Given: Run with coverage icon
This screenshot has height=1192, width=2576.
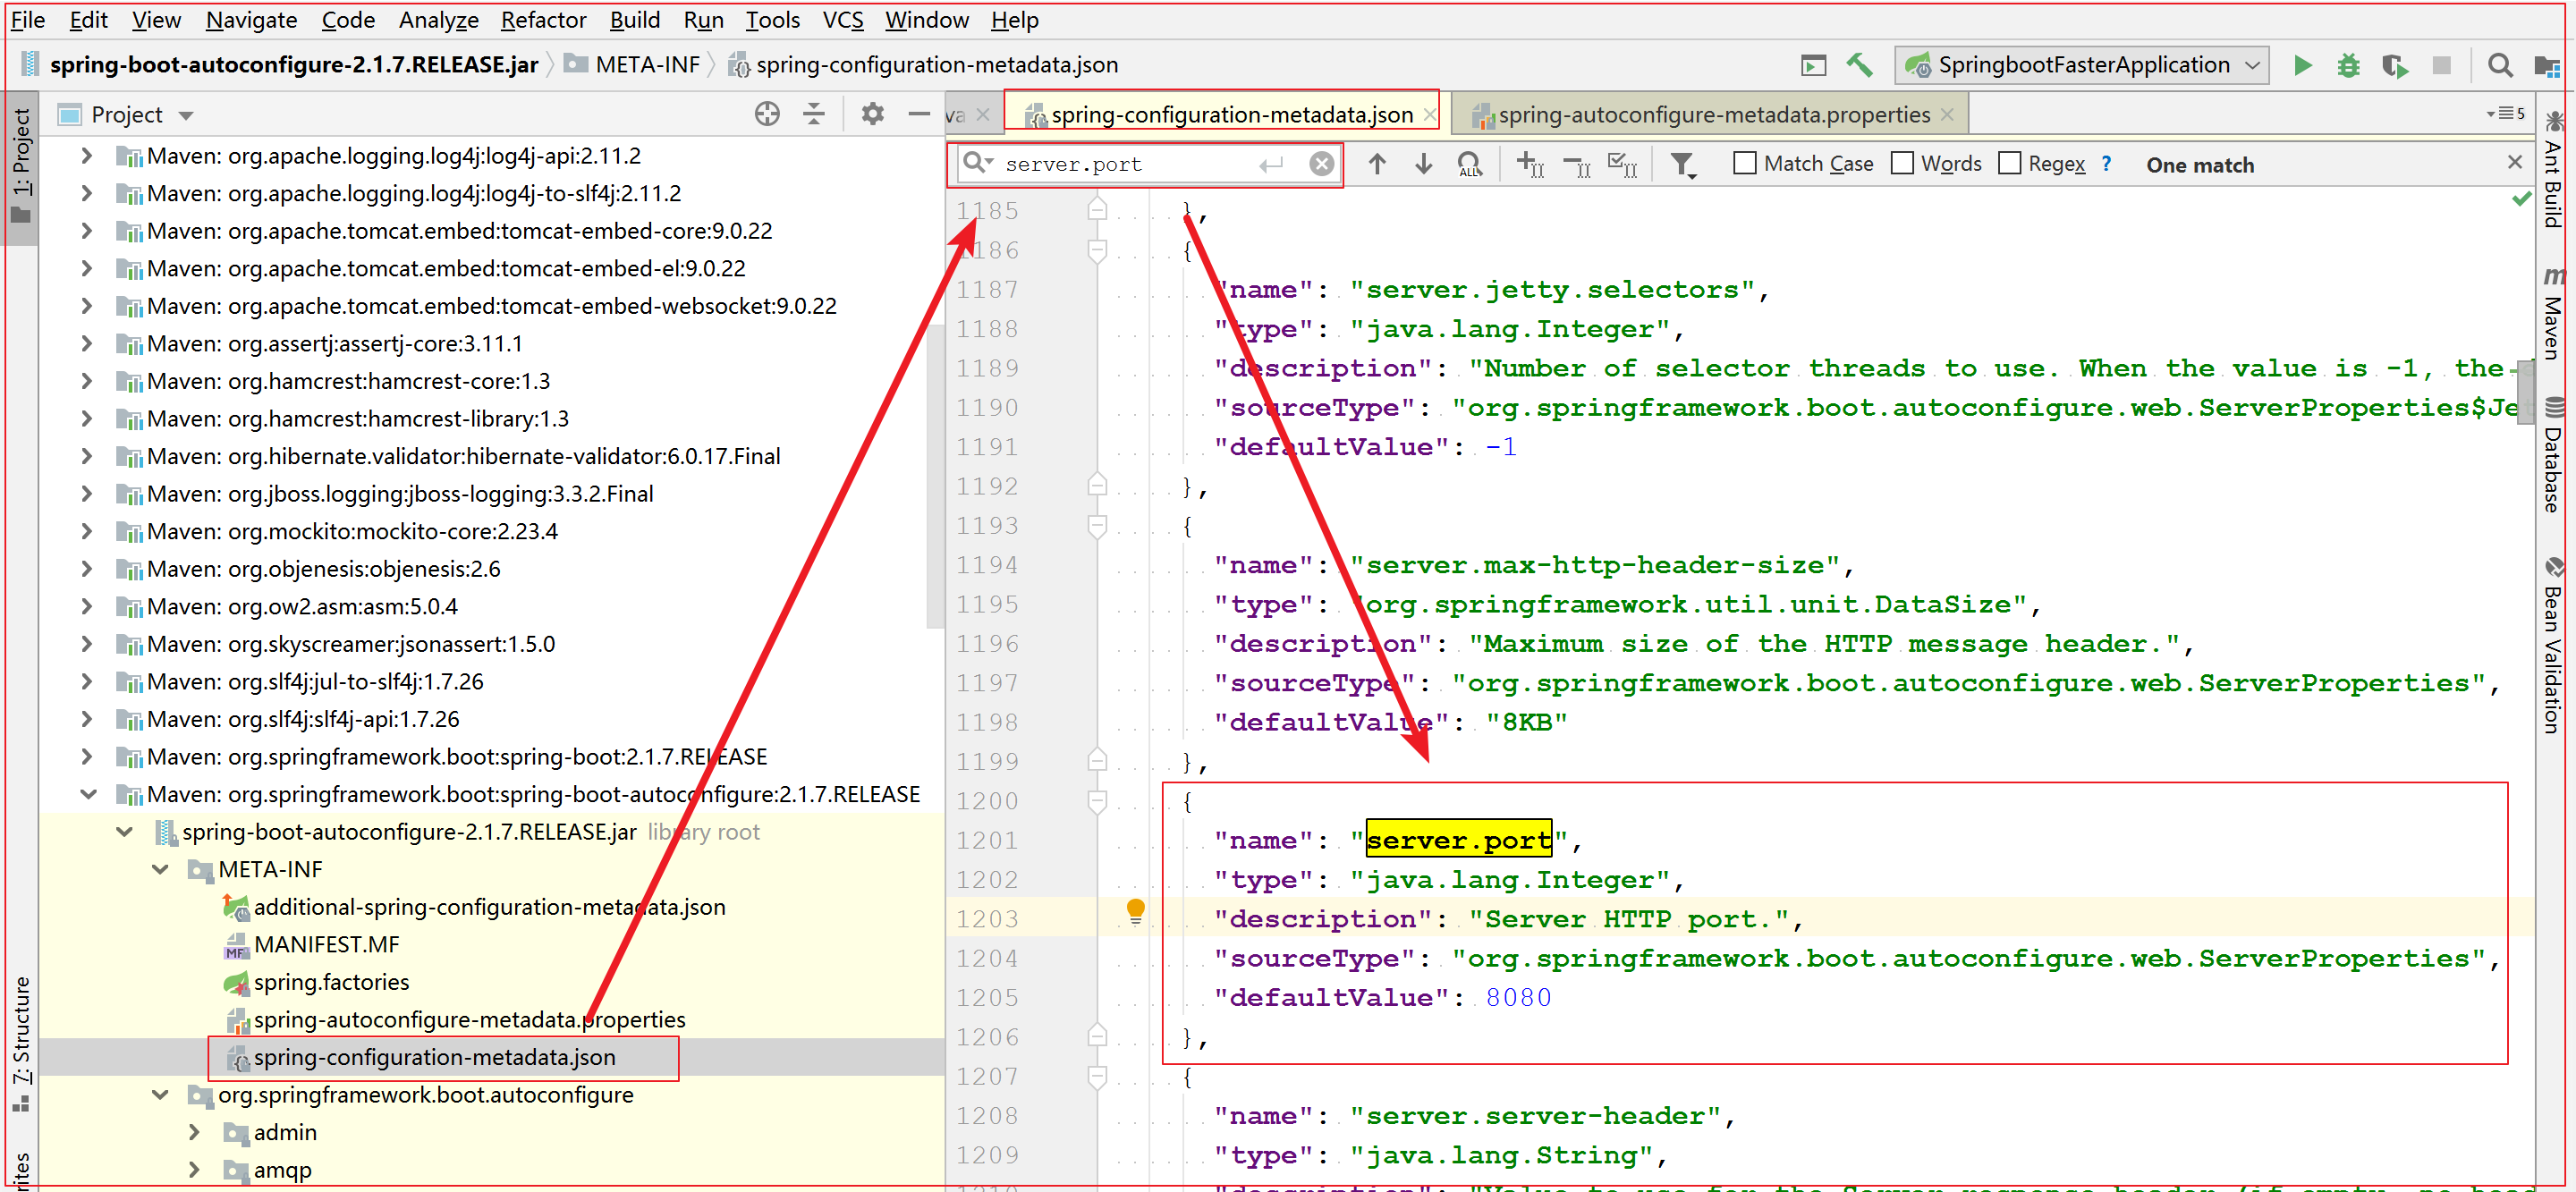Looking at the screenshot, I should coord(2395,66).
